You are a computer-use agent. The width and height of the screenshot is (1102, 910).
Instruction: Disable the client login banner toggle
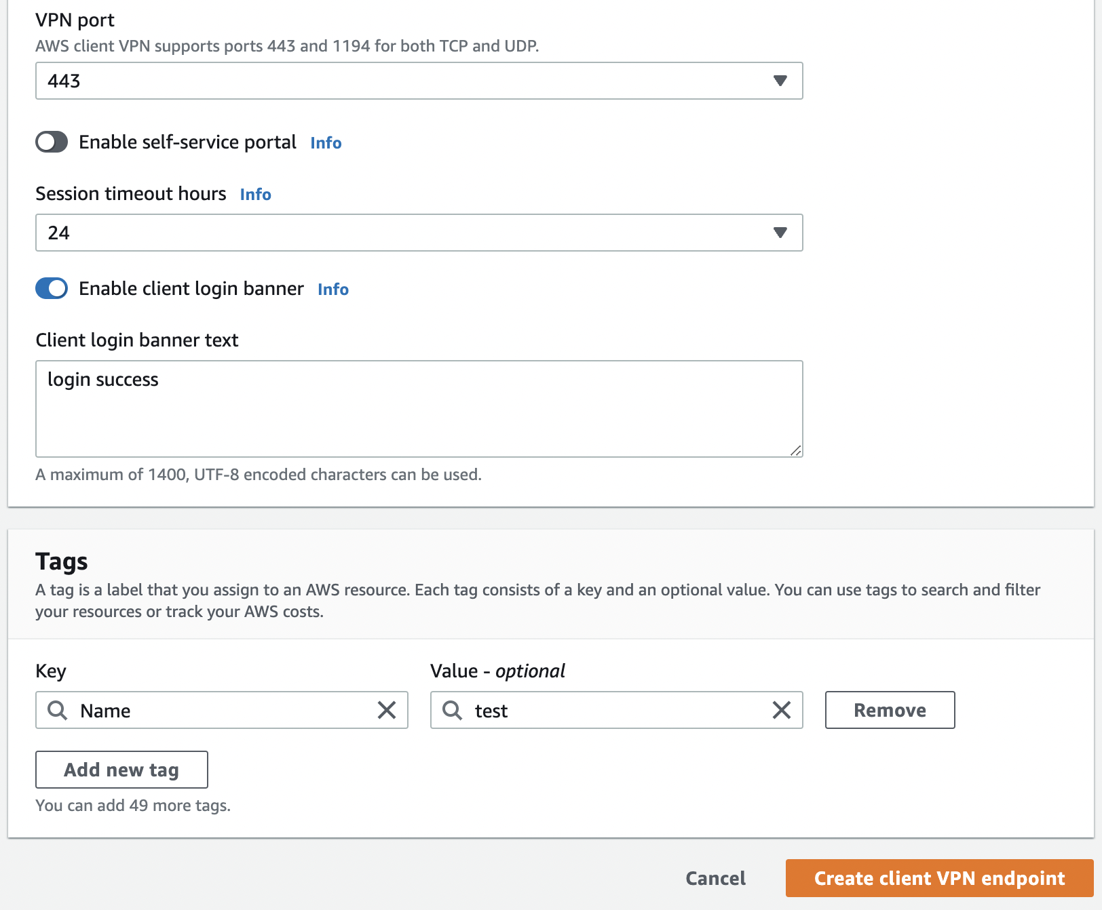pyautogui.click(x=52, y=288)
